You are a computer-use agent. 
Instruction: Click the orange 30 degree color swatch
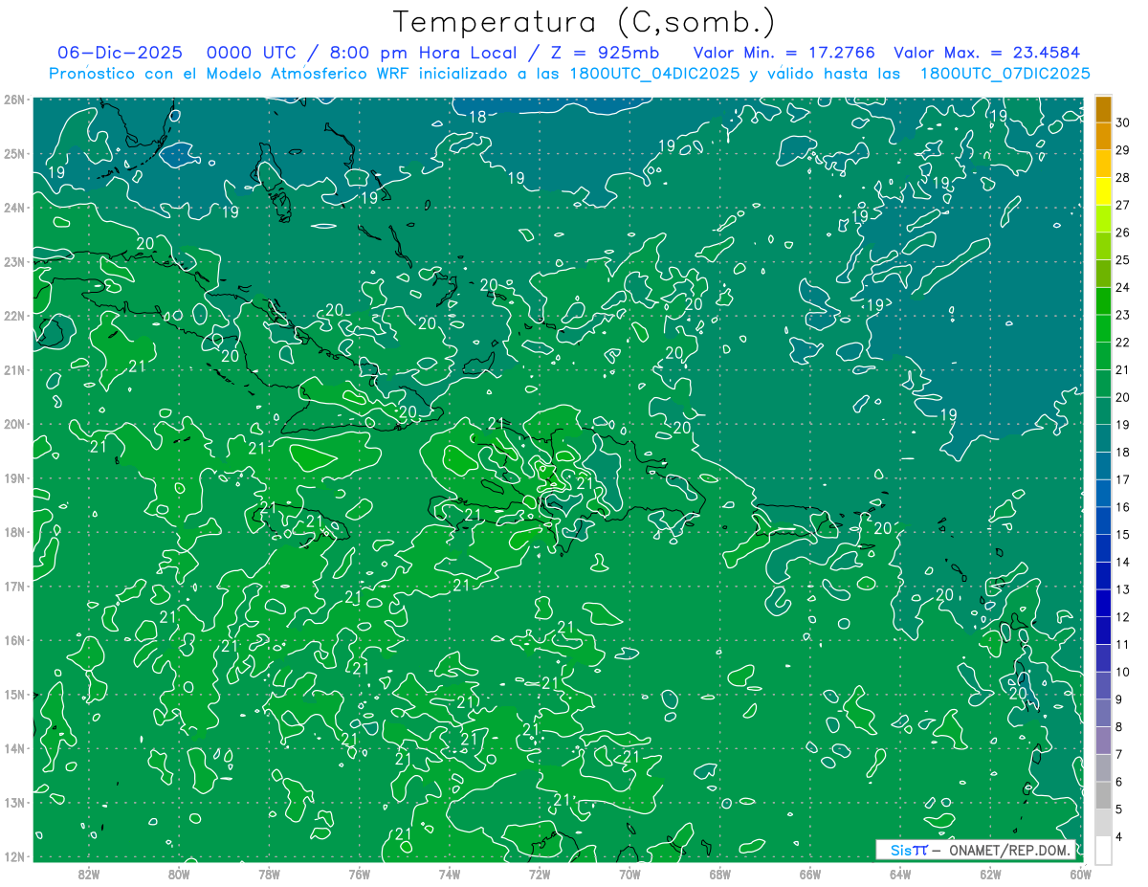(1103, 109)
